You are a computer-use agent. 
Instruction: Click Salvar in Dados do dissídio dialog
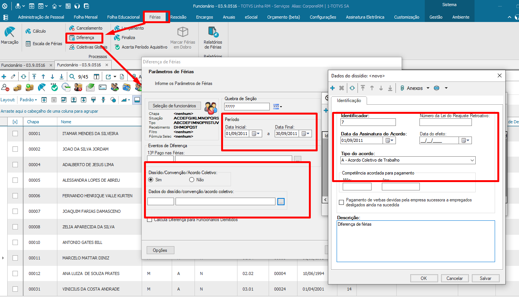(486, 278)
